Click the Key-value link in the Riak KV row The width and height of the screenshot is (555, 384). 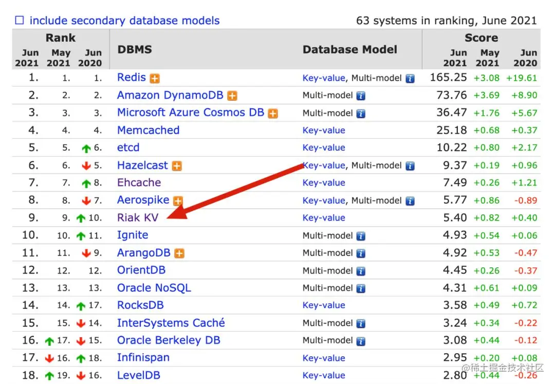tap(324, 217)
